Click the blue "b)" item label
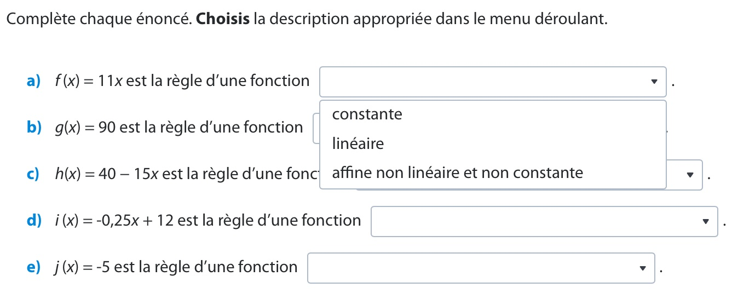 pyautogui.click(x=33, y=128)
